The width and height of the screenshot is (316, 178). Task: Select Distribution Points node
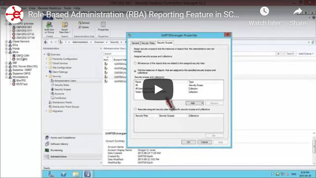click(62, 102)
